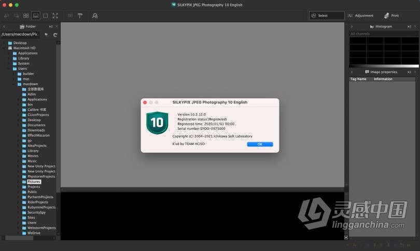Click the Tag Name column header
The width and height of the screenshot is (420, 251).
point(358,79)
